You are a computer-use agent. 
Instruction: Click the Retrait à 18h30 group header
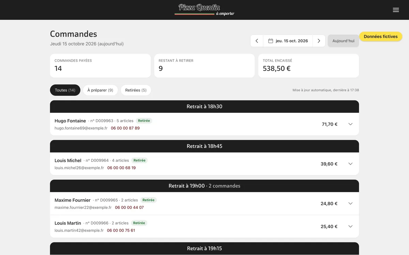204,106
